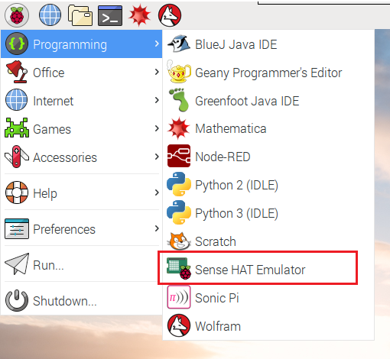Expand the Preferences submenu arrow
The height and width of the screenshot is (359, 390).
[157, 228]
